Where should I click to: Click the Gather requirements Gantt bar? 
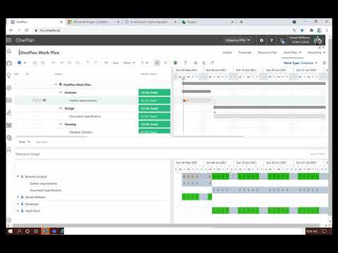pyautogui.click(x=197, y=100)
